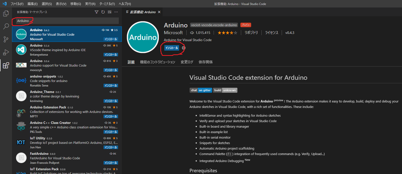The image size is (402, 174).
Task: Install IoT Utility by Jun Han
Action: click(x=111, y=147)
